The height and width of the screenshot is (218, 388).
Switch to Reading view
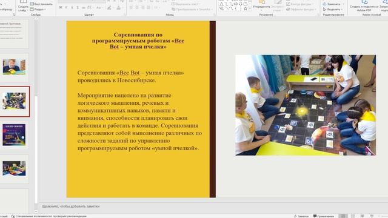(x=363, y=216)
